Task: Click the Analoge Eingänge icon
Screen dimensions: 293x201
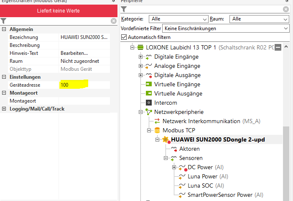Action: pos(149,66)
